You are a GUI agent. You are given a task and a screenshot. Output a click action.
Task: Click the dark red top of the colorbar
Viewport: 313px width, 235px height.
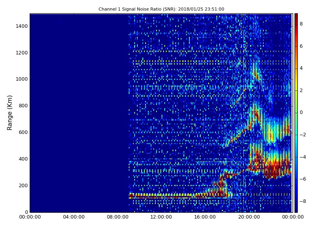(296, 17)
